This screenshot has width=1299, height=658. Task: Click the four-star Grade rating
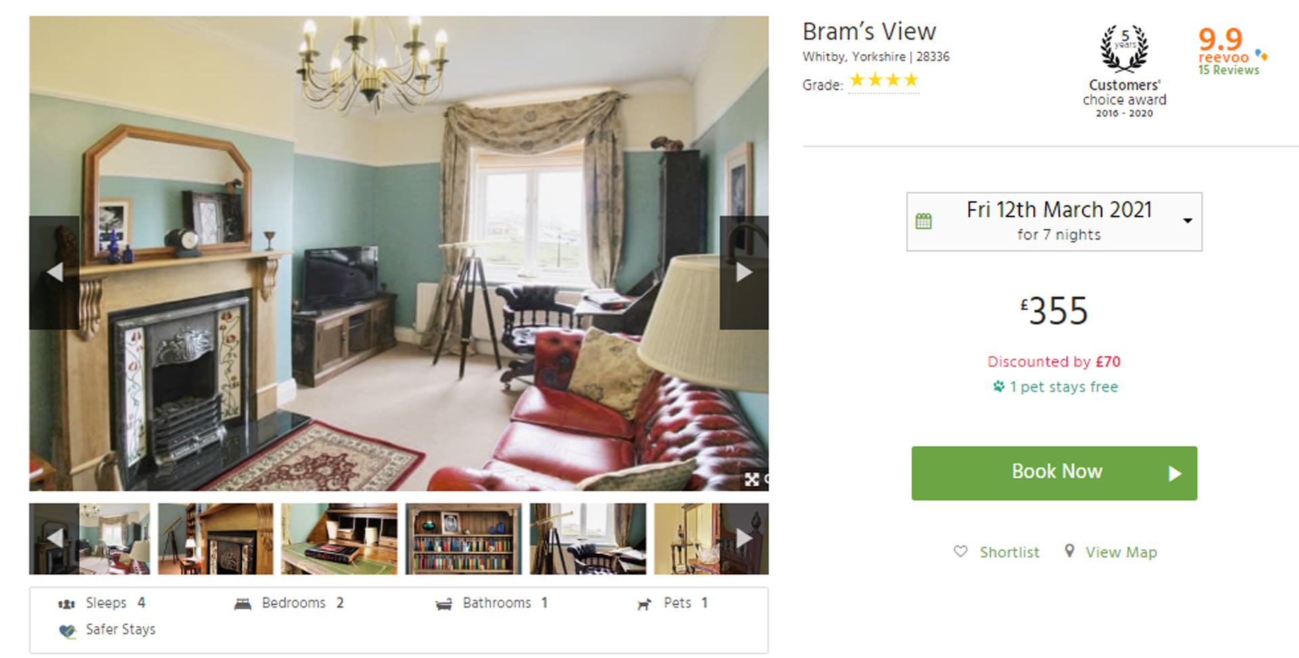[884, 81]
